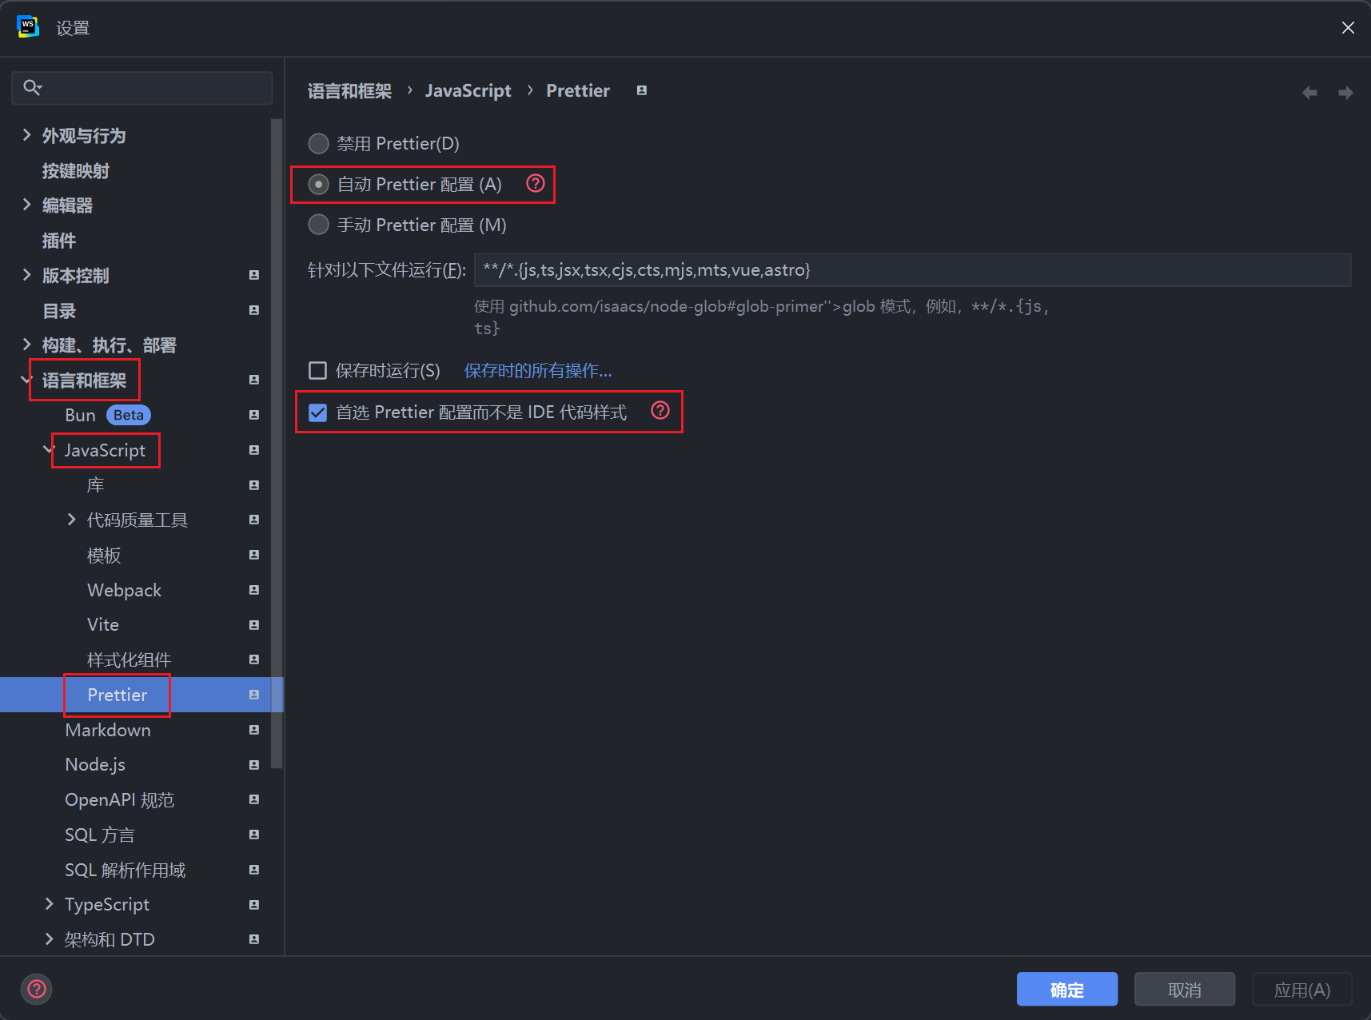Open the Node.js settings page

[95, 765]
